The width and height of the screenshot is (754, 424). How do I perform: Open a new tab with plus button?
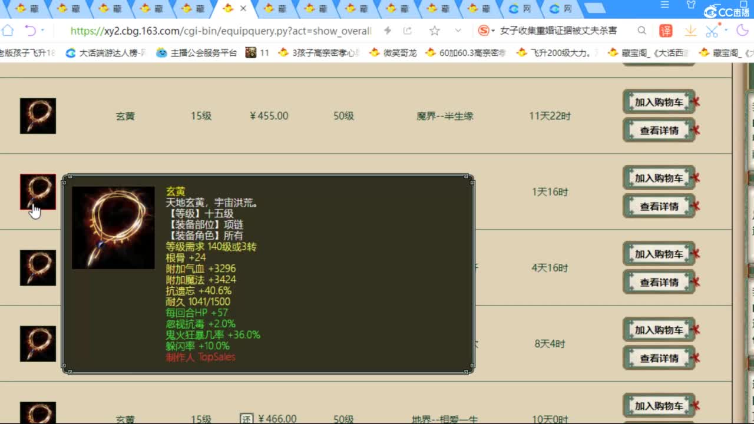point(596,8)
